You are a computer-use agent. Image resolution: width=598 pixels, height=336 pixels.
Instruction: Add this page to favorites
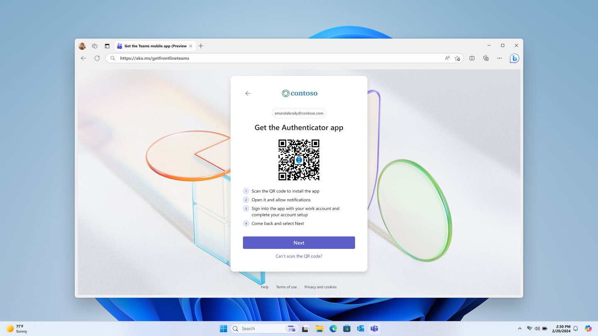click(457, 58)
